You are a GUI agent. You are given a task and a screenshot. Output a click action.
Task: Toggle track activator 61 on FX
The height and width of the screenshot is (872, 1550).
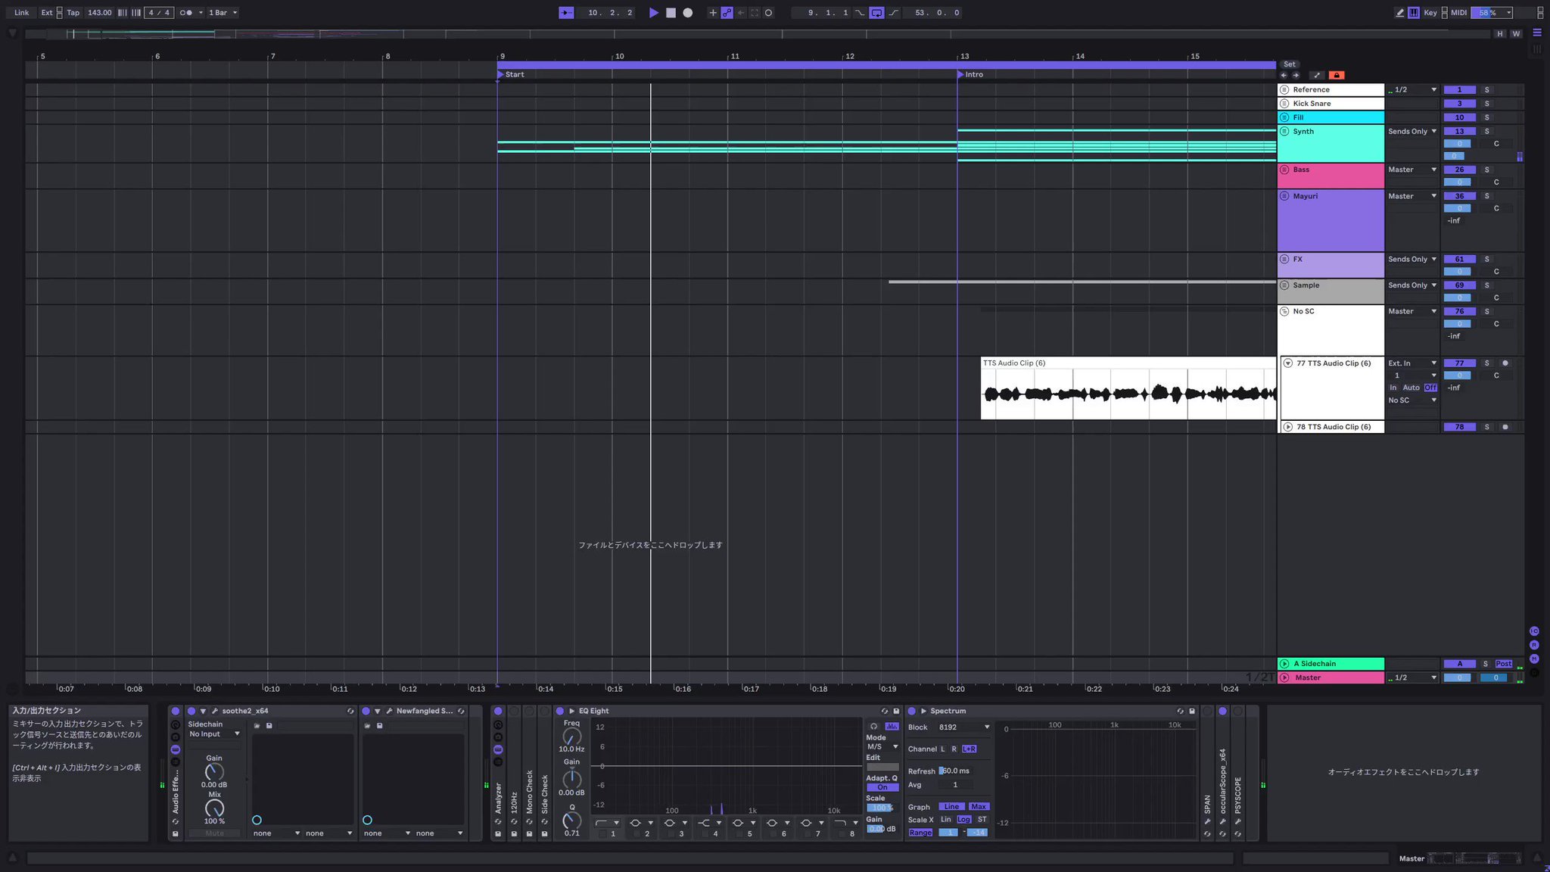(x=1459, y=260)
